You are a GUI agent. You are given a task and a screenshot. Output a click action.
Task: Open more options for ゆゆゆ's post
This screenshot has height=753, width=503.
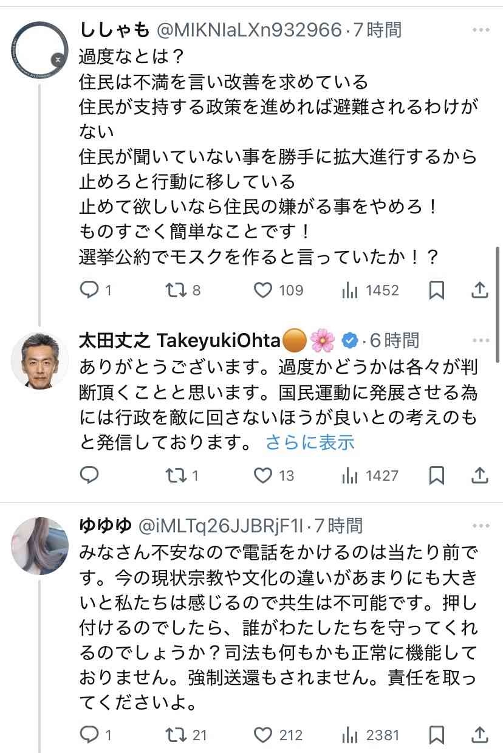click(480, 525)
